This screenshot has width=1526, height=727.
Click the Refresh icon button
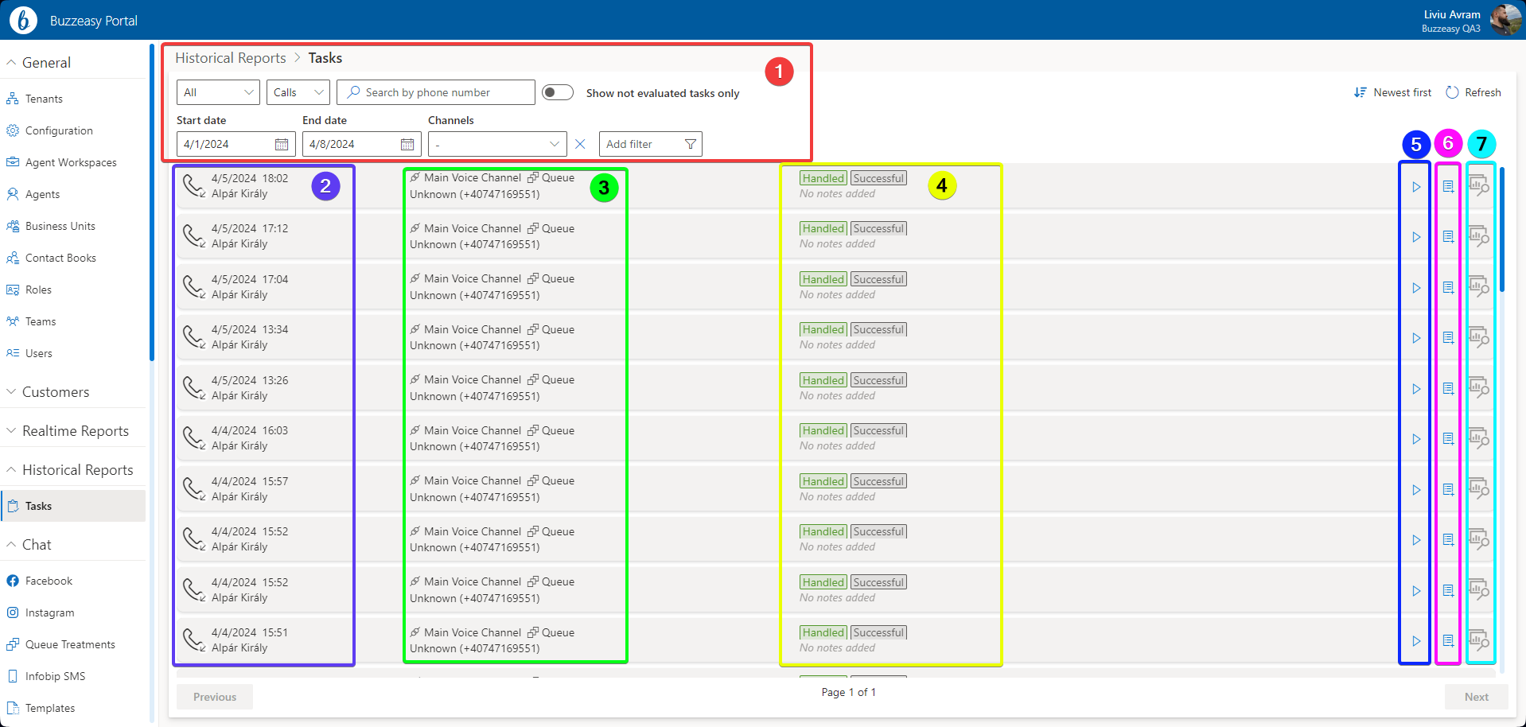[1453, 92]
